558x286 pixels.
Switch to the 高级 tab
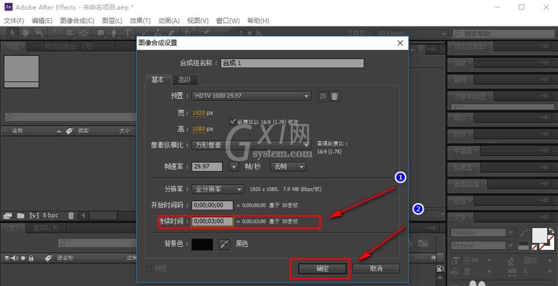pos(185,80)
